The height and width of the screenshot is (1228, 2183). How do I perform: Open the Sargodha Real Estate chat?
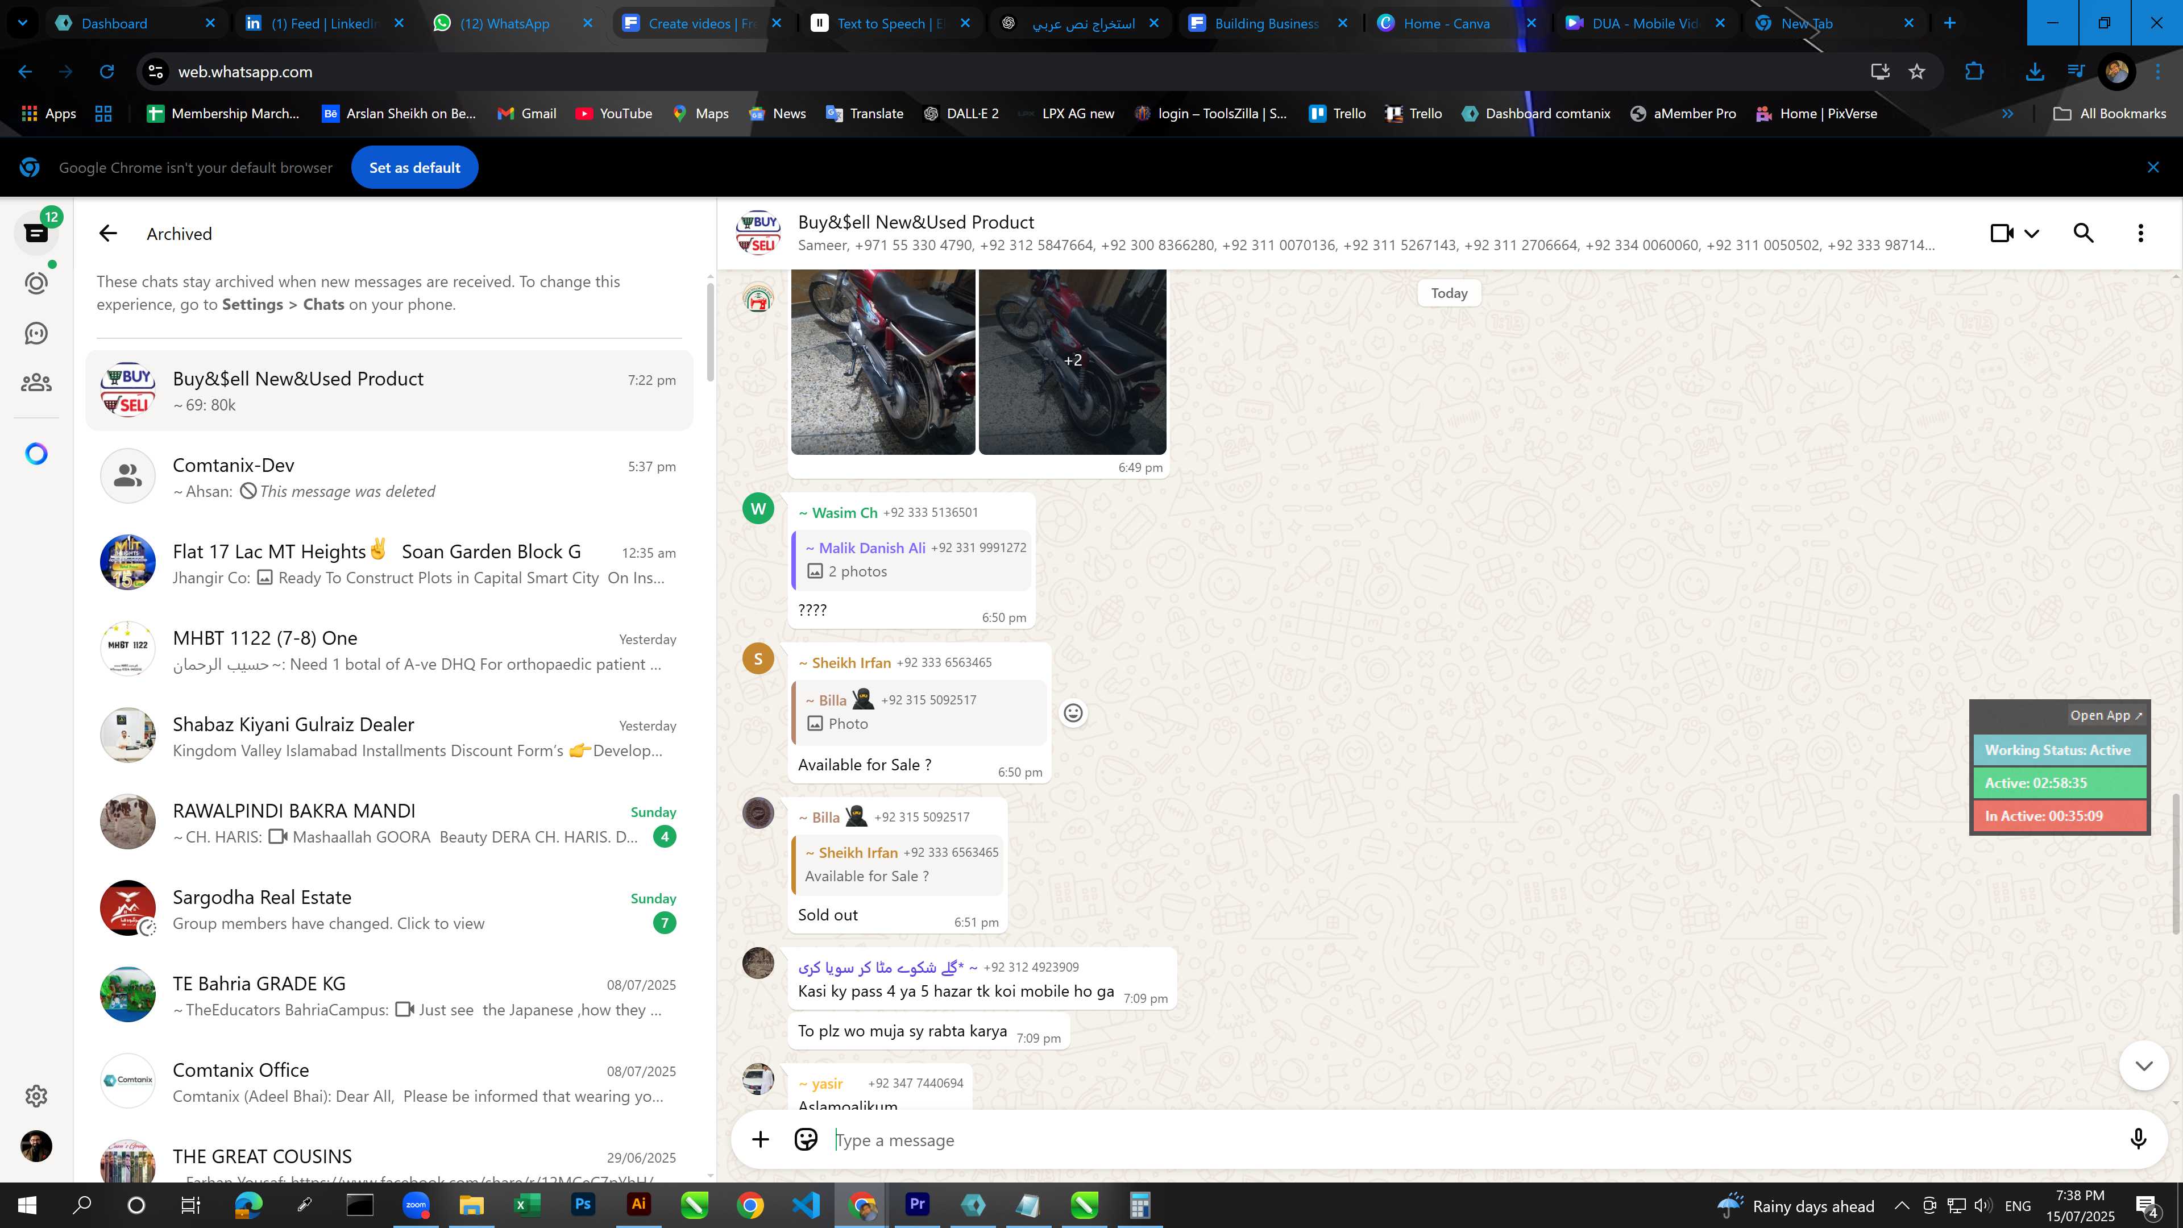click(x=389, y=910)
